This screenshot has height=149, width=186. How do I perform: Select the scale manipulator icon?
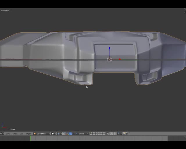(x=76, y=134)
